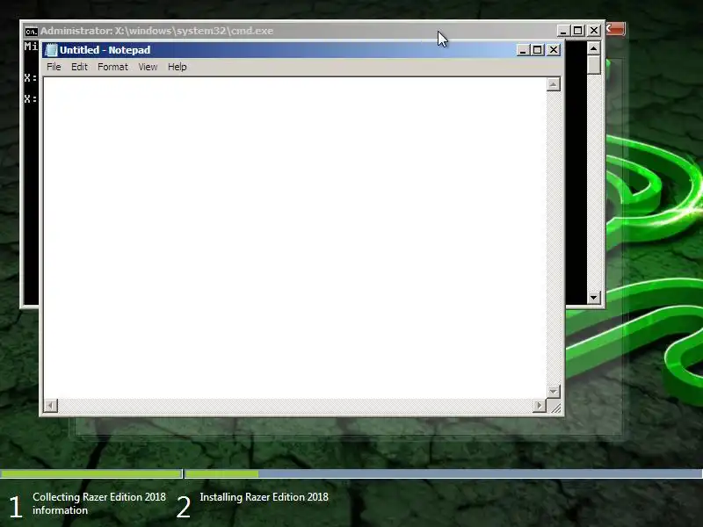Click the installing progress bar
This screenshot has height=527, width=703.
pos(444,473)
